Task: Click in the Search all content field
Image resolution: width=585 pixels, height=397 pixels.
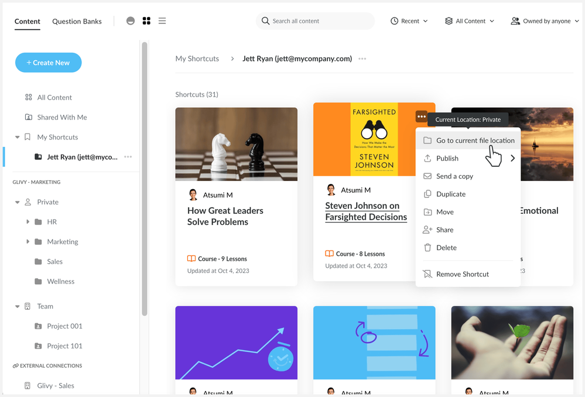Action: 315,21
